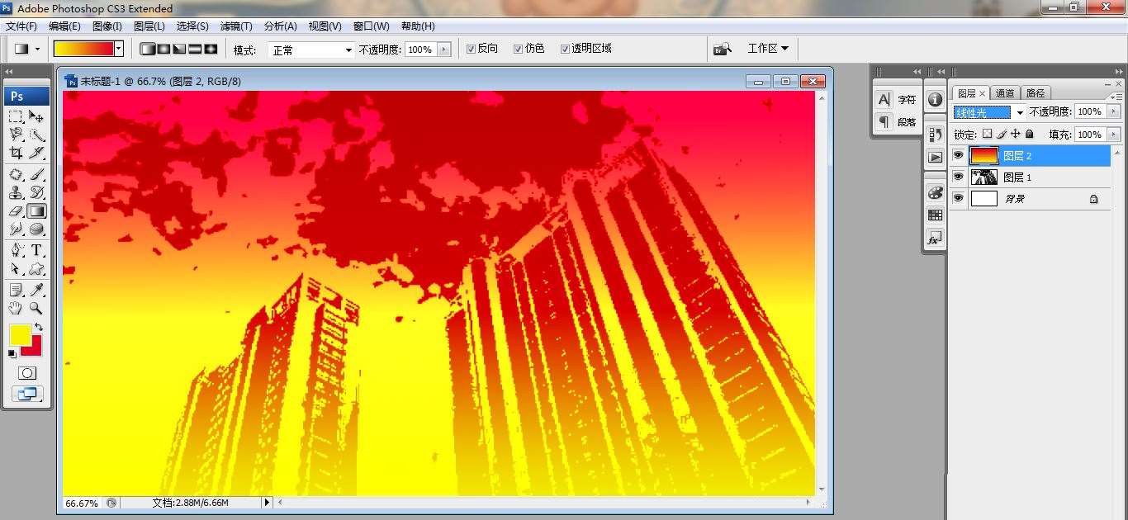
Task: Open the 模式 blending mode dropdown
Action: point(311,50)
